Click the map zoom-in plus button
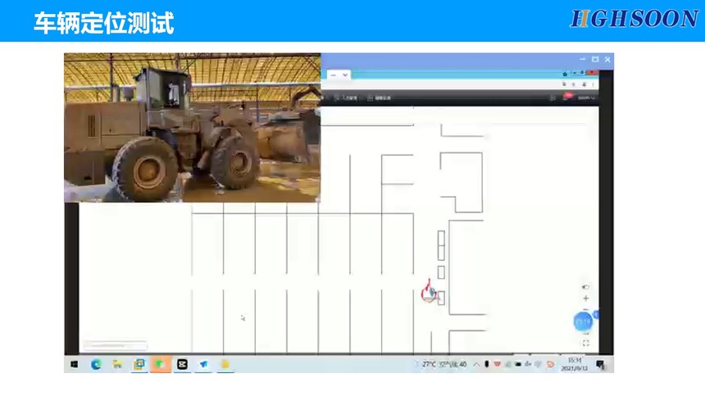The width and height of the screenshot is (705, 396). (x=585, y=299)
